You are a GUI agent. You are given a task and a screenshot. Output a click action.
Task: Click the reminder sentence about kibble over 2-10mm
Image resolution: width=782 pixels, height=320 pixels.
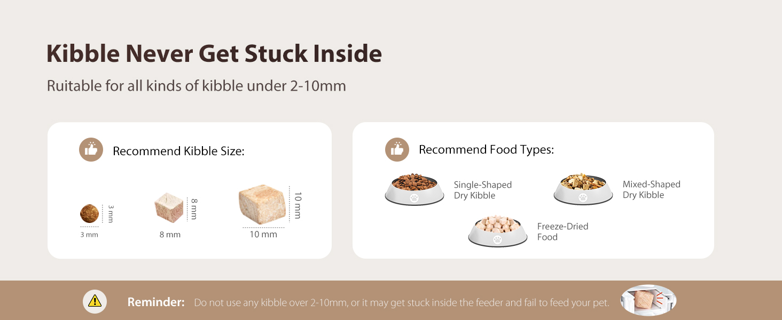tap(402, 303)
